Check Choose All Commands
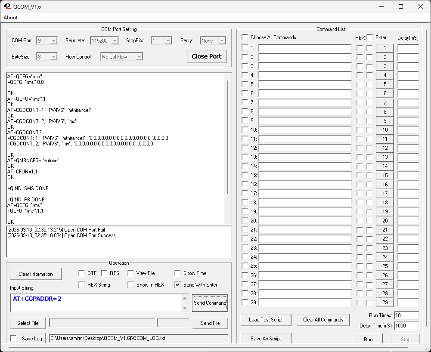The image size is (431, 352). [245, 37]
